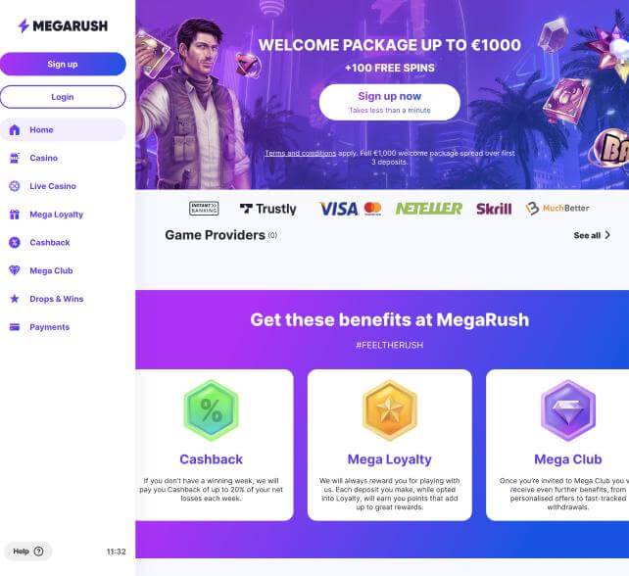This screenshot has height=576, width=629.
Task: Click the Help question mark icon
Action: (38, 552)
